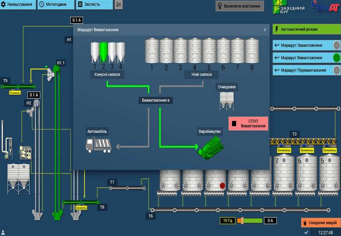The image size is (341, 236).
Task: Click the H1 label
Action: (x=69, y=40)
